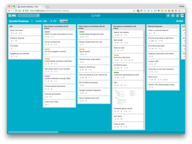Click comment icon on About this board card
Screen dimensions: 192x144
pos(19,33)
